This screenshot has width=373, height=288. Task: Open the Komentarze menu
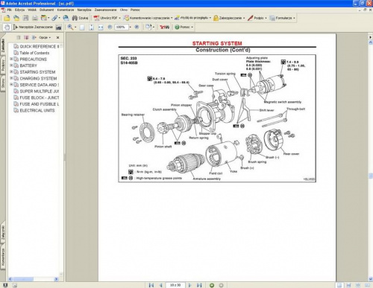pos(66,10)
